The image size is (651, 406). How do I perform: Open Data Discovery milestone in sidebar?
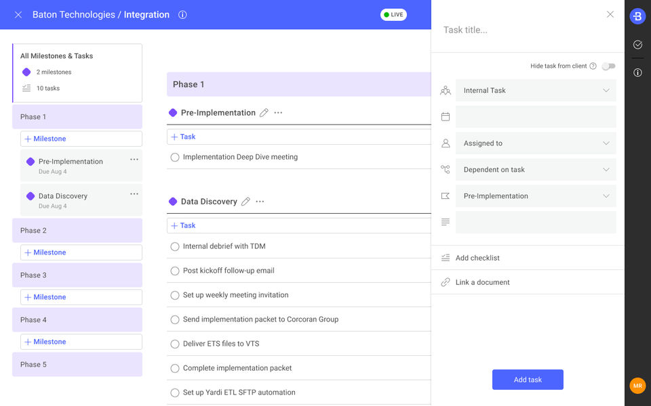81,200
